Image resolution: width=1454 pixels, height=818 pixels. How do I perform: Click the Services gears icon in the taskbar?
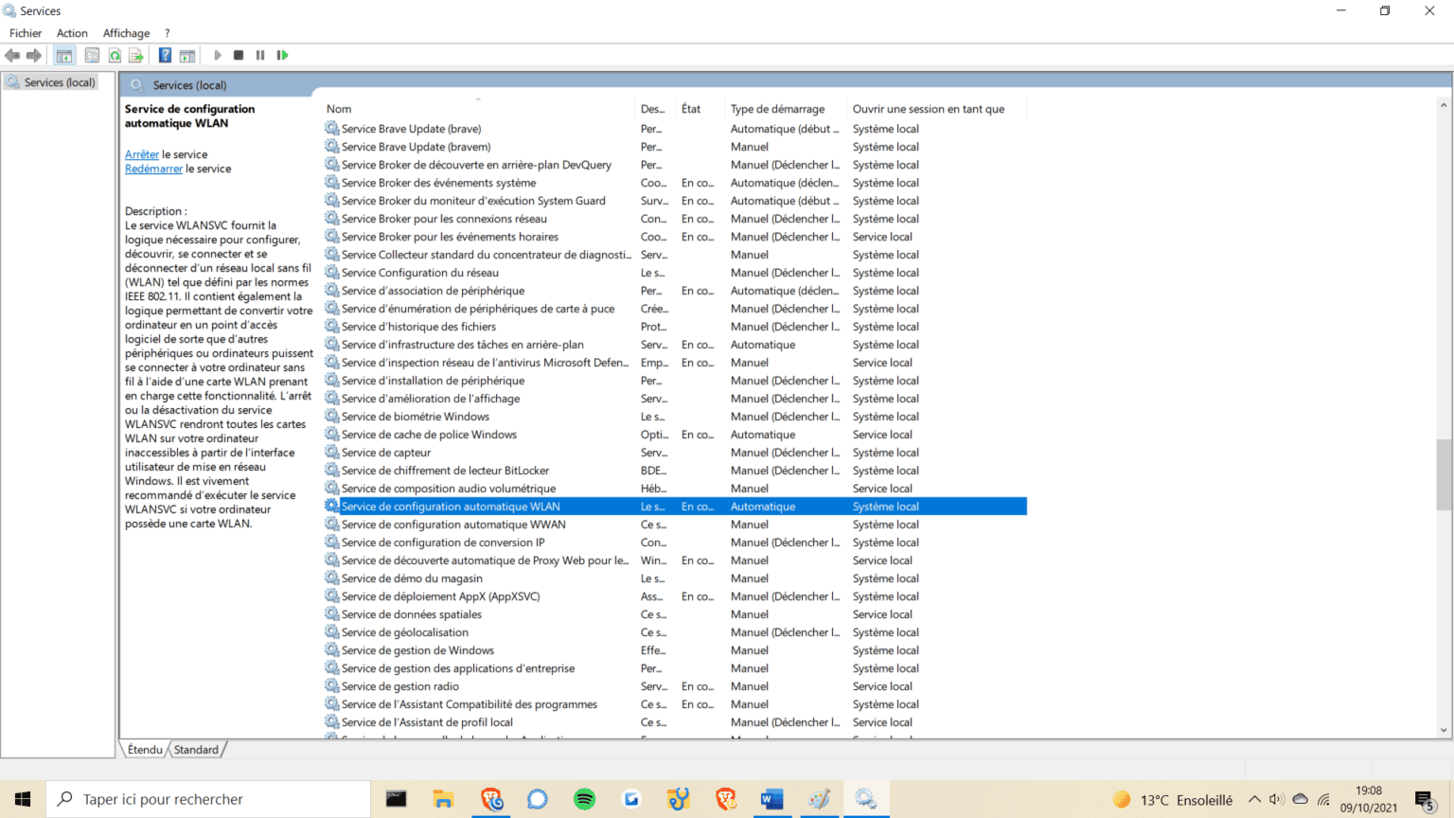pyautogui.click(x=866, y=799)
